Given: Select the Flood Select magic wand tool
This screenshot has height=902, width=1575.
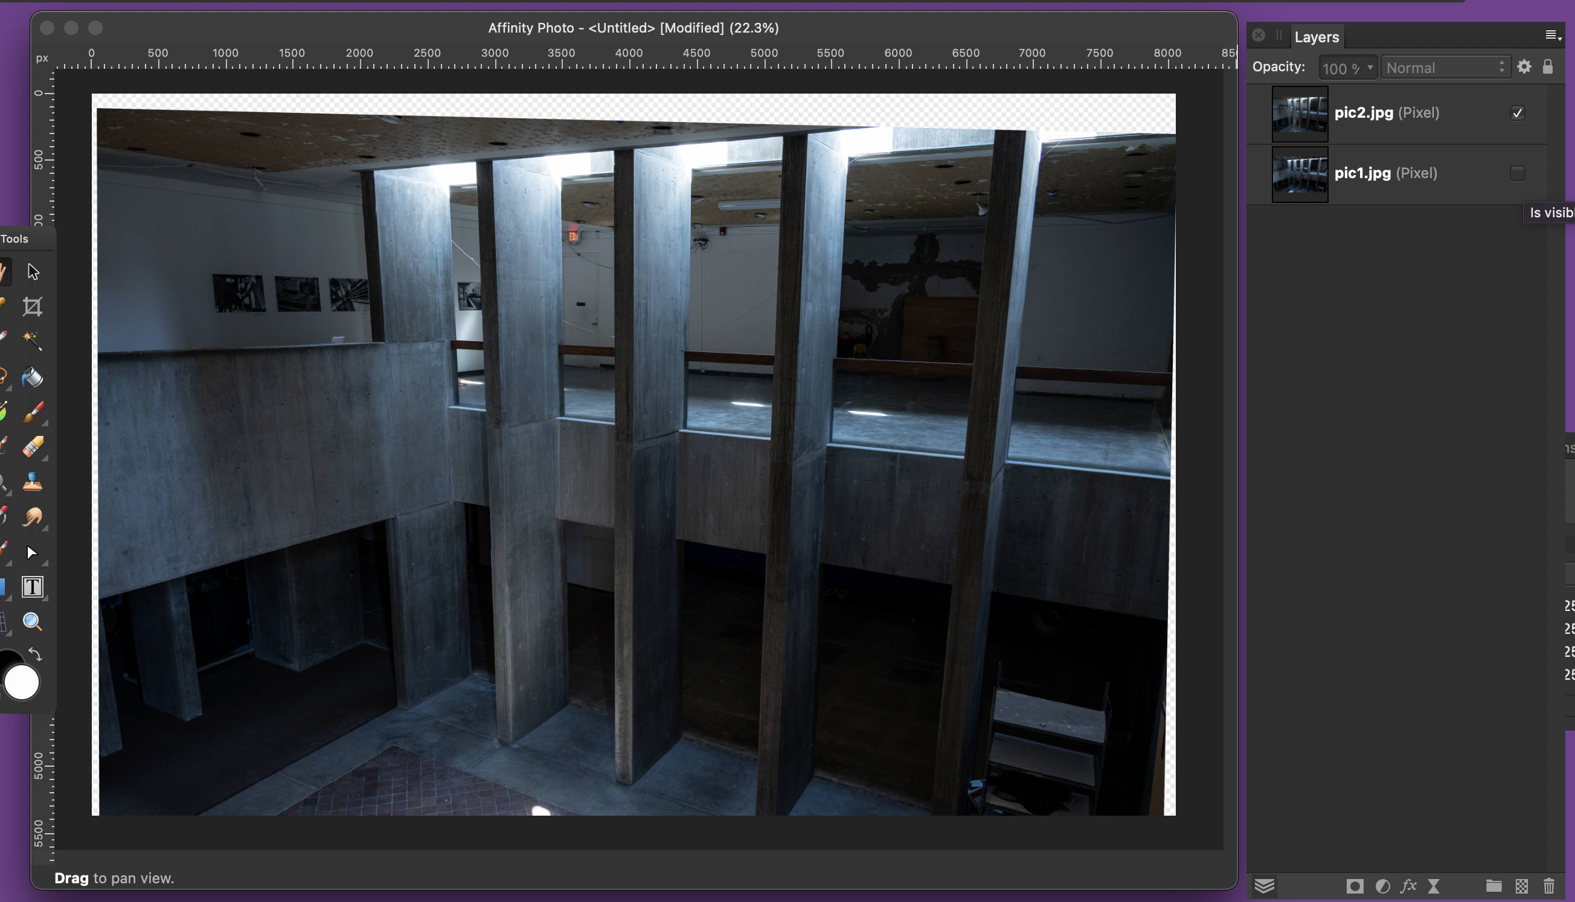Looking at the screenshot, I should click(32, 341).
